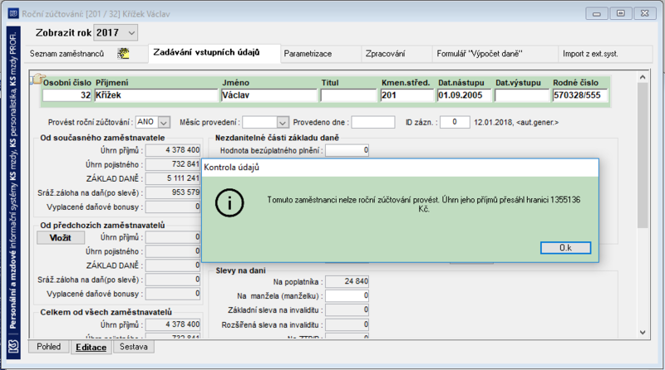Image resolution: width=665 pixels, height=370 pixels.
Task: Click the Od předchozích zaměstnavatelů heading
Action: point(102,225)
